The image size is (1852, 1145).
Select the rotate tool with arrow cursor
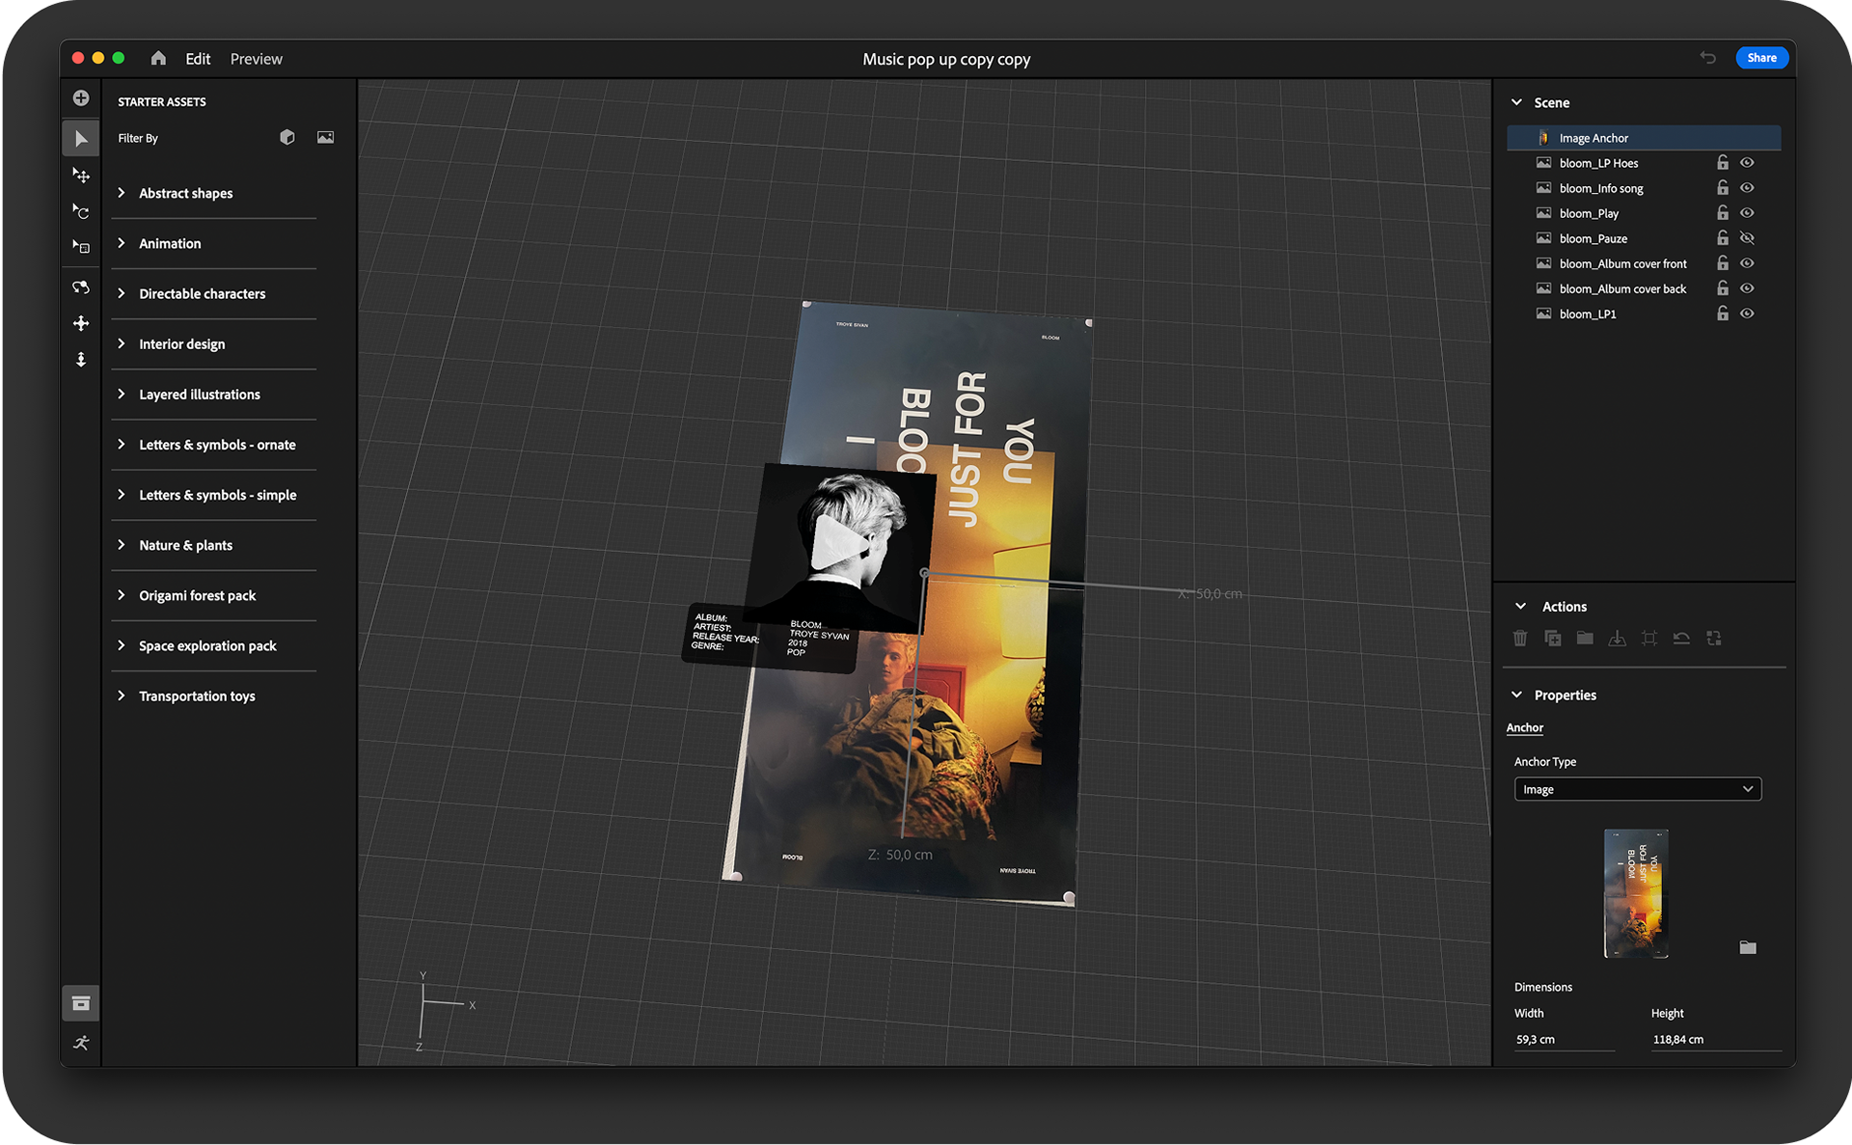coord(81,211)
